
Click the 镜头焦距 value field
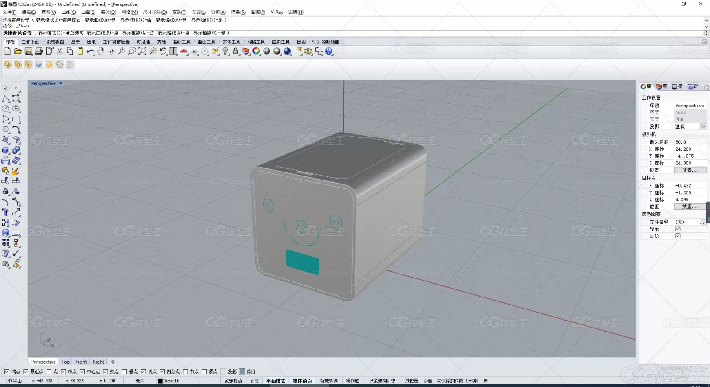pyautogui.click(x=690, y=142)
